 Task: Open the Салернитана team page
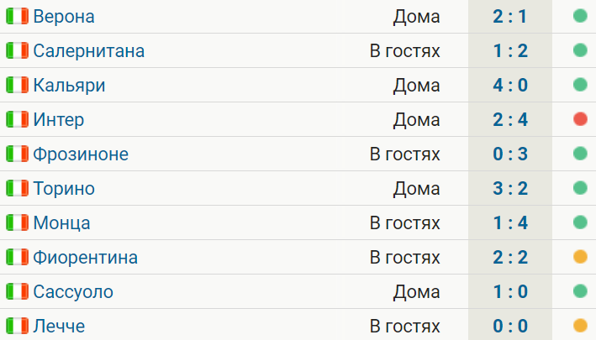pos(89,50)
